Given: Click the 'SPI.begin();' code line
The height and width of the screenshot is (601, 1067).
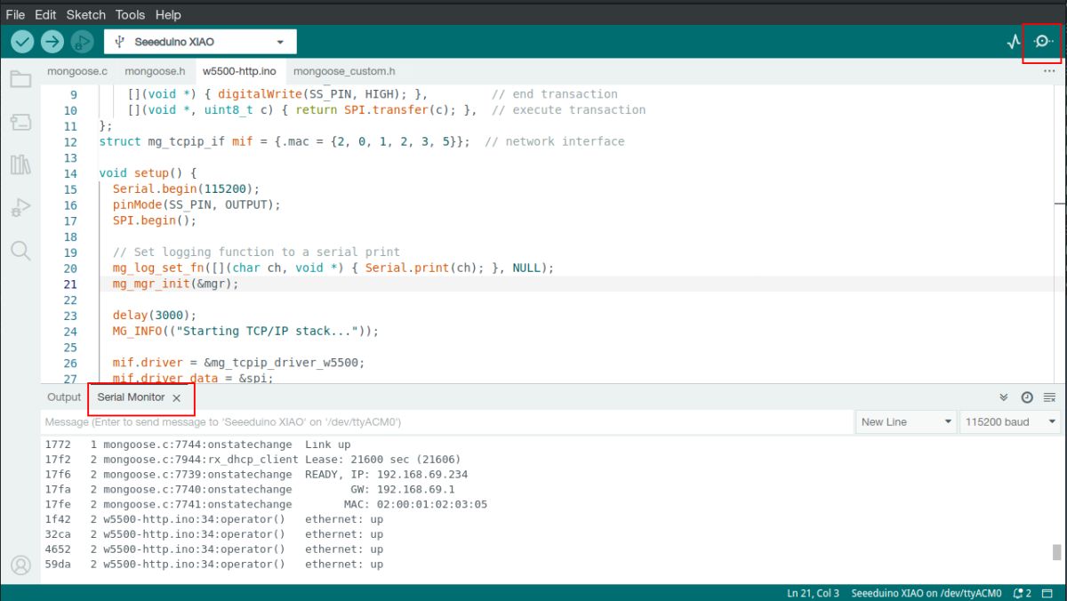Looking at the screenshot, I should coord(155,220).
